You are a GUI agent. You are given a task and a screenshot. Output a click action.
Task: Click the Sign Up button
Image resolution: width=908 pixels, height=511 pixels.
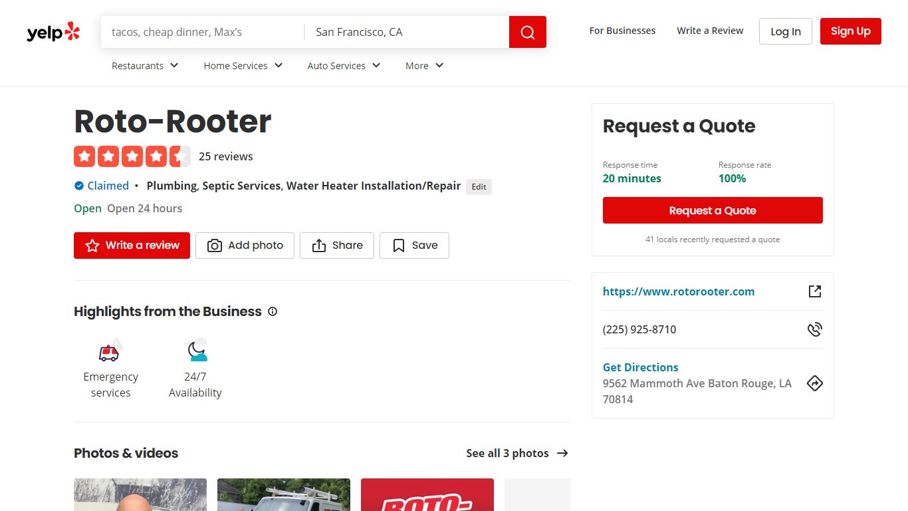pos(851,31)
